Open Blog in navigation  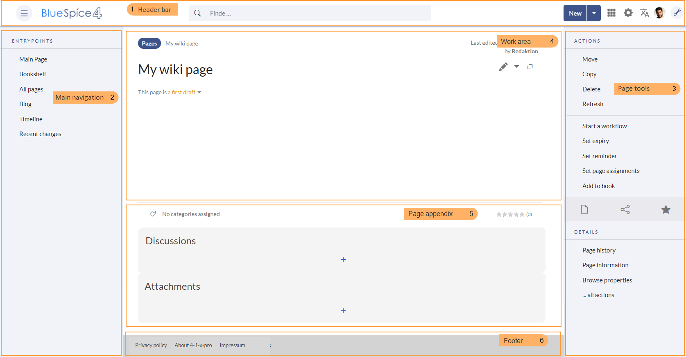25,104
